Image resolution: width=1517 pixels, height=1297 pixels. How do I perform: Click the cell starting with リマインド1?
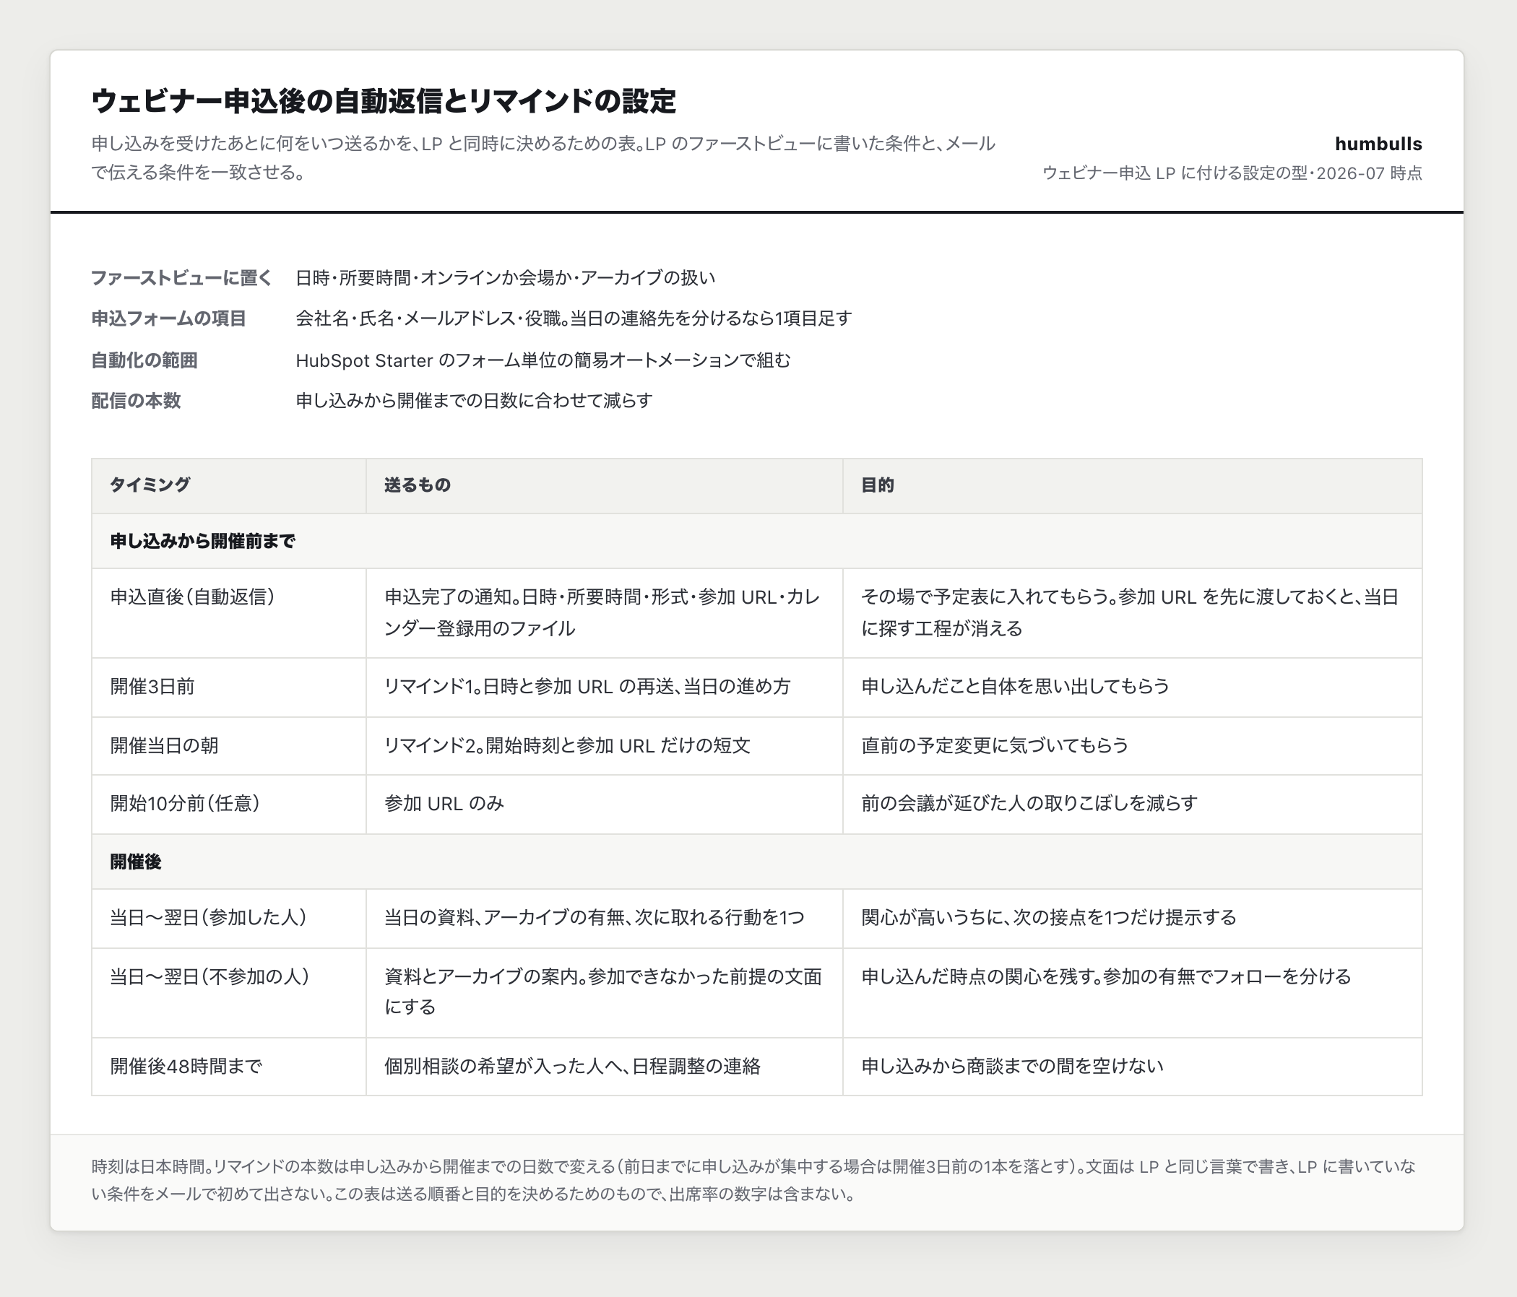click(x=604, y=687)
